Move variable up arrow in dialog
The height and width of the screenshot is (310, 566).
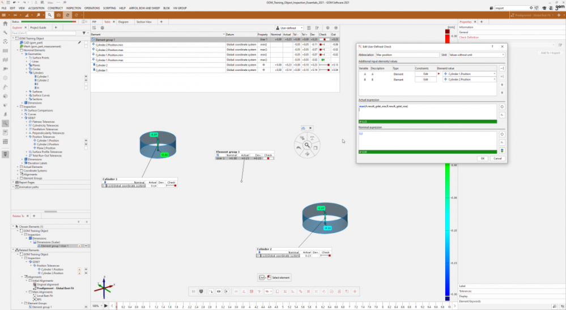coord(502,85)
